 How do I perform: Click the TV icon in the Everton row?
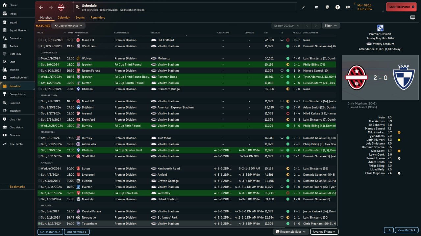[282, 187]
